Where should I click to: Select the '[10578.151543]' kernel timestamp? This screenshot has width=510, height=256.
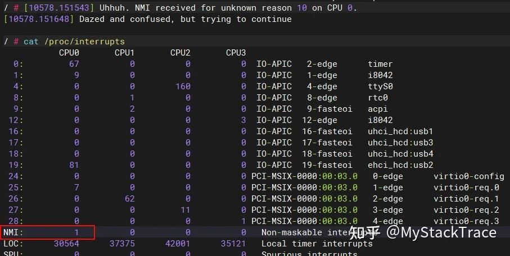pos(59,8)
